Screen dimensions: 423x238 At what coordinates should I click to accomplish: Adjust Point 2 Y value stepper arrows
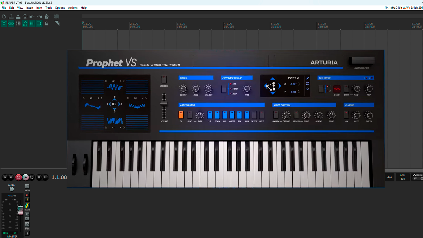[x=299, y=92]
